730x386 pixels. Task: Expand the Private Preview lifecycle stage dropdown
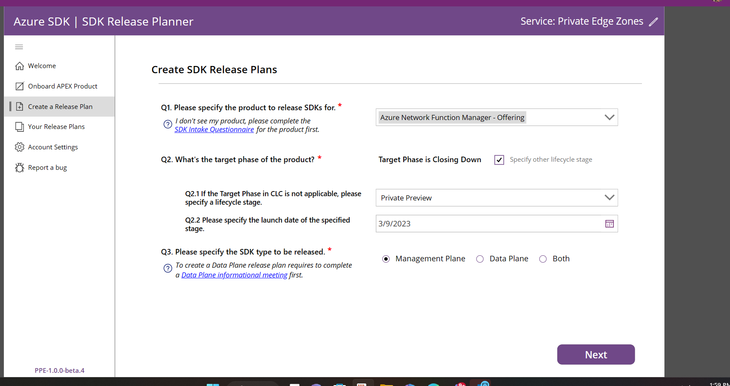pyautogui.click(x=609, y=197)
